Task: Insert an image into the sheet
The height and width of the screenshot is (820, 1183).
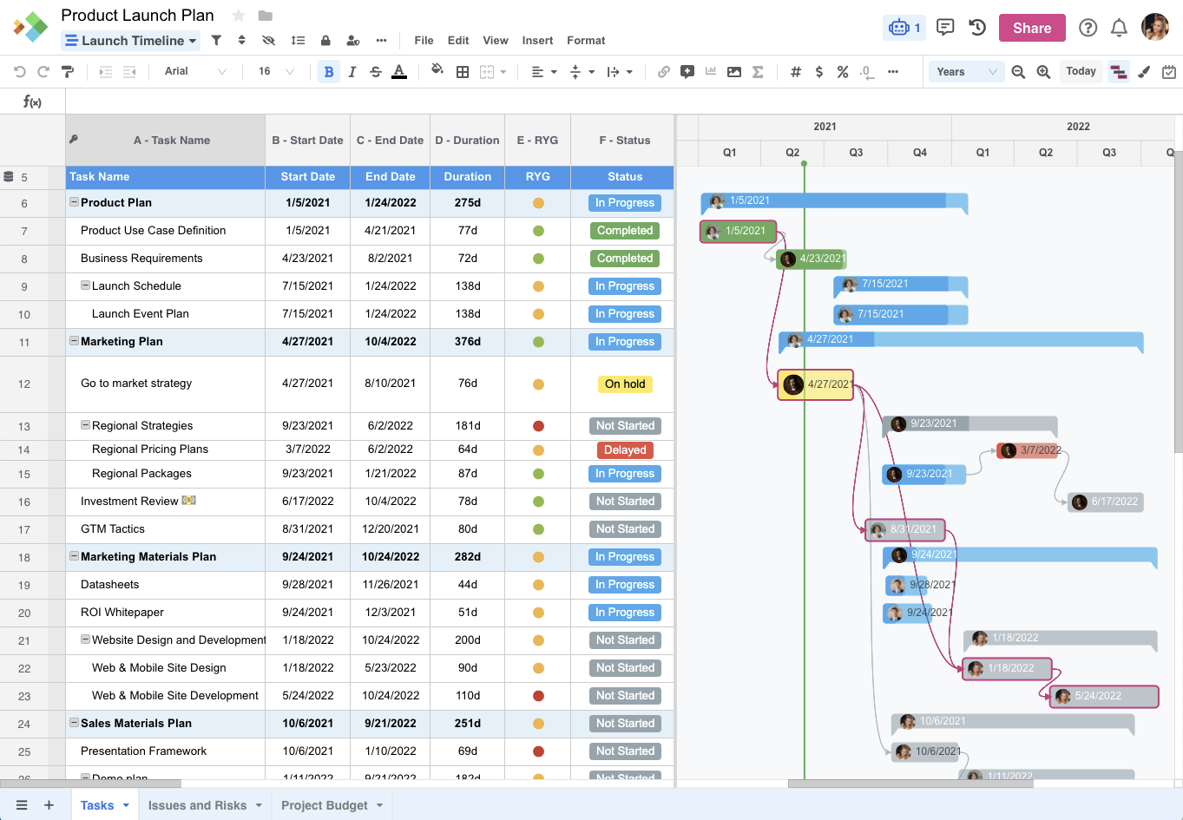Action: click(x=733, y=71)
